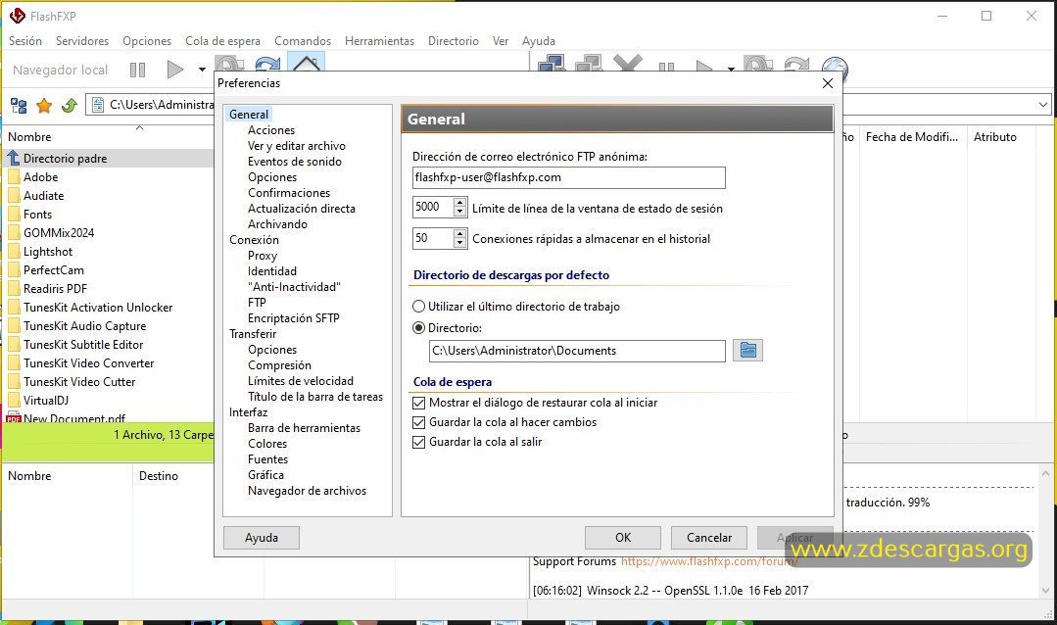The image size is (1057, 625).
Task: Click the VirtualDJ folder icon
Action: point(14,400)
